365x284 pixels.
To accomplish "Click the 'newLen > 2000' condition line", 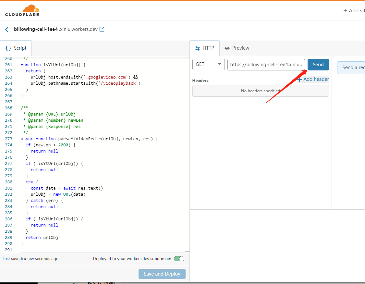I will 51,145.
